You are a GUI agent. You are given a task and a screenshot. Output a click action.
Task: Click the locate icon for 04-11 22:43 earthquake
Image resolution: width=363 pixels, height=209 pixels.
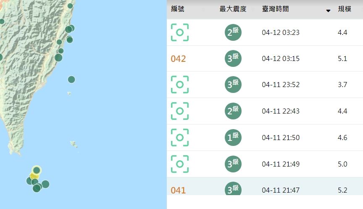click(x=180, y=111)
